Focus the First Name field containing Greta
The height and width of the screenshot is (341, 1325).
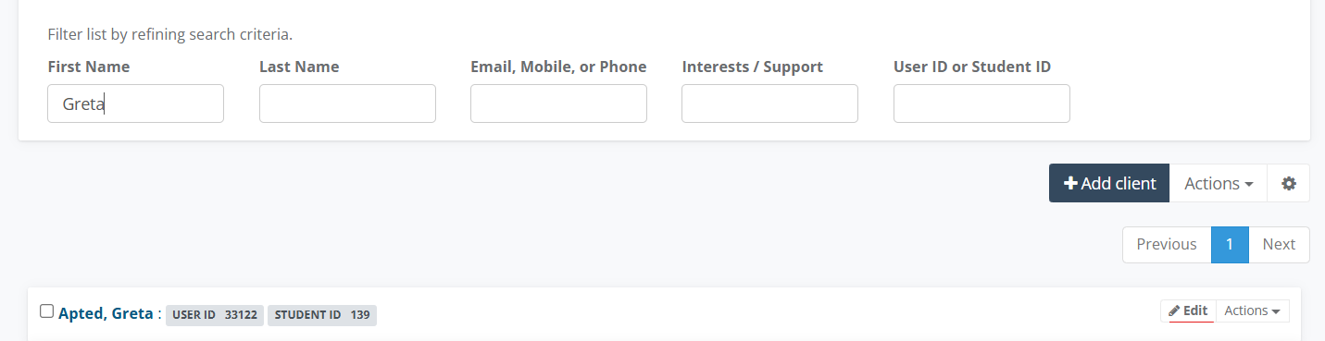click(x=135, y=104)
